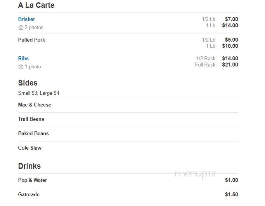265x206 pixels.
Task: Click the camera icon under Ribs
Action: coord(21,67)
